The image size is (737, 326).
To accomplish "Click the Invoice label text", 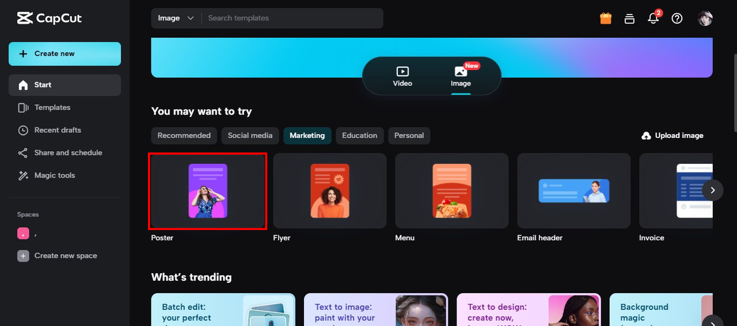I will click(652, 238).
